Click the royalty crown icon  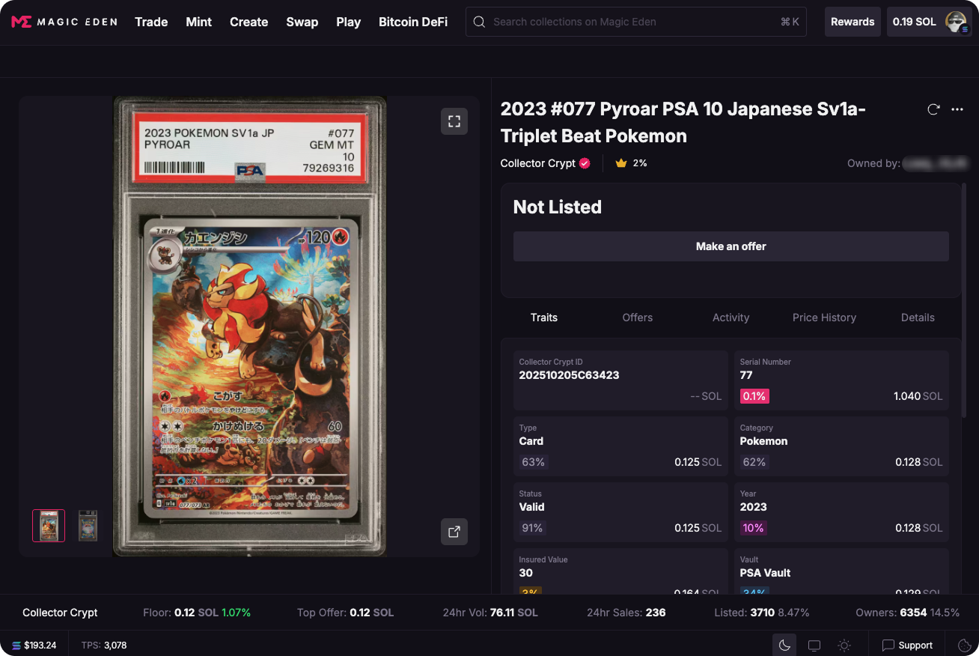620,163
